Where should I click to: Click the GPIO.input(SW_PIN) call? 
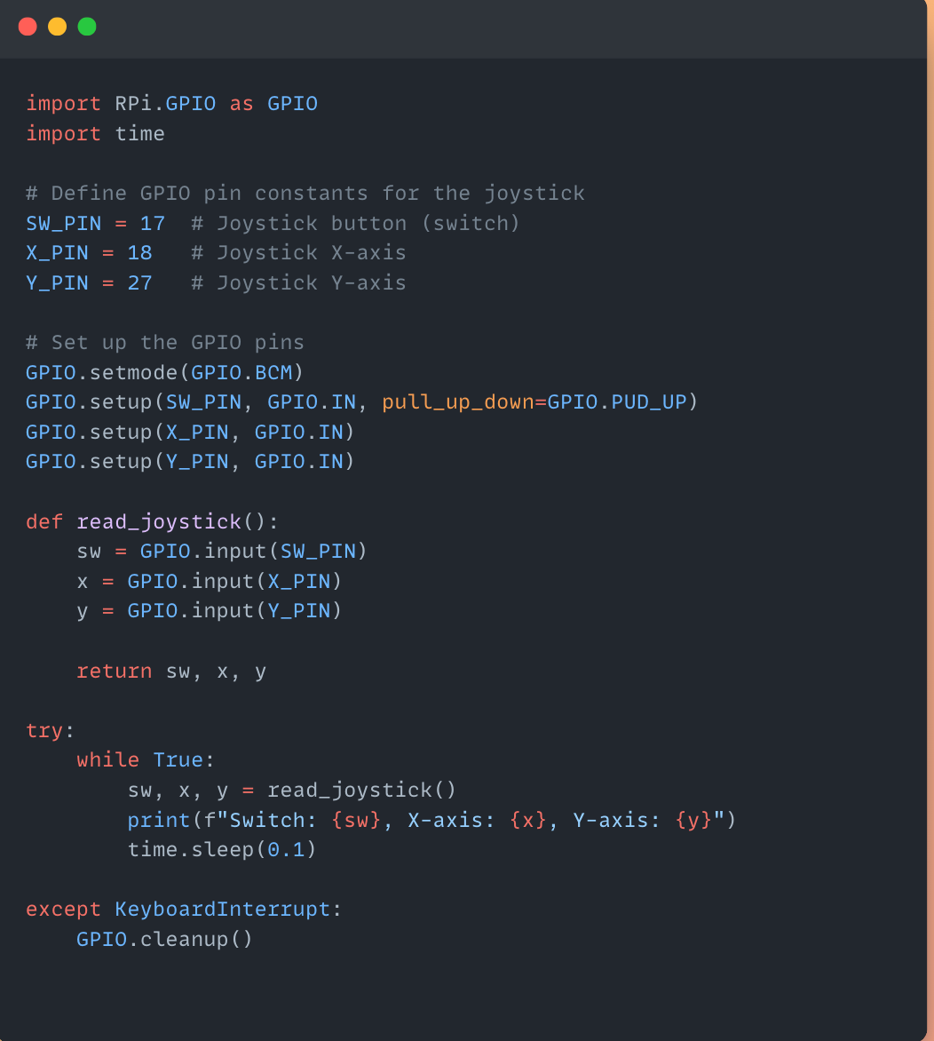point(253,551)
